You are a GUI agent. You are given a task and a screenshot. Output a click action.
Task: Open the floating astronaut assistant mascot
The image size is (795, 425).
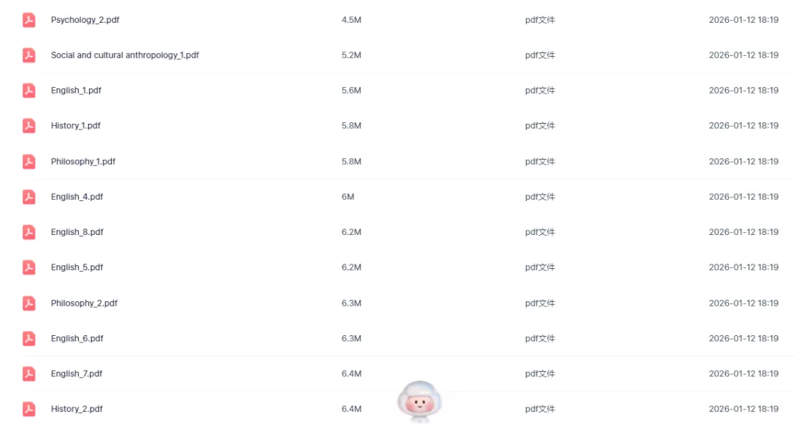(420, 401)
